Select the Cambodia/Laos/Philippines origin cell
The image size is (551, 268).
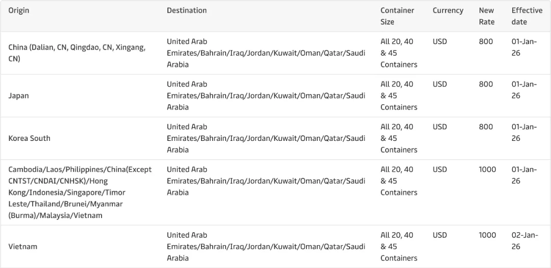pos(80,192)
